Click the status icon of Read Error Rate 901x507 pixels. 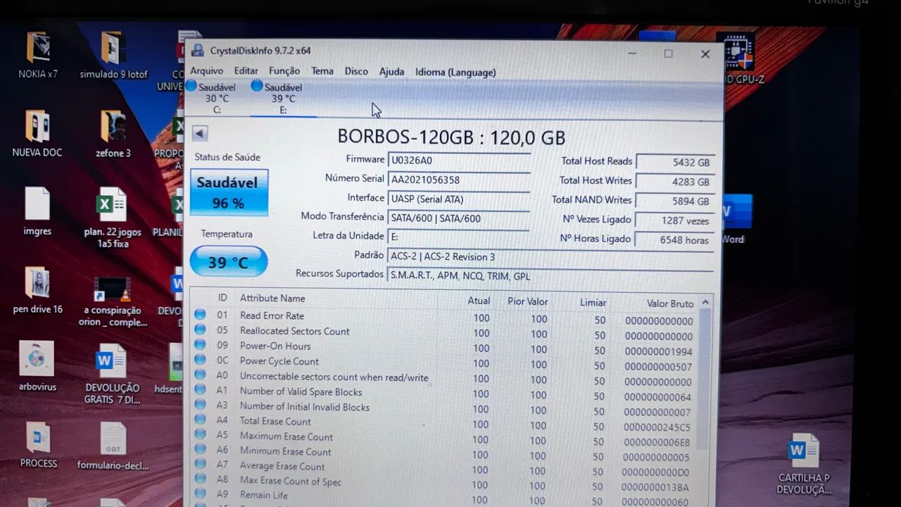200,314
